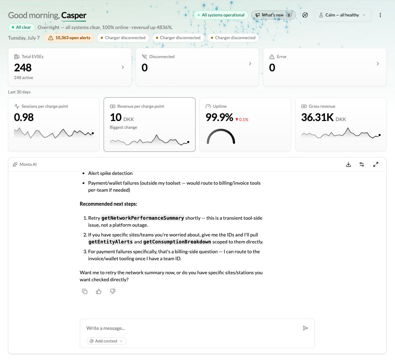Copy the AI response
Screen dimensions: 395x361
[x=85, y=291]
